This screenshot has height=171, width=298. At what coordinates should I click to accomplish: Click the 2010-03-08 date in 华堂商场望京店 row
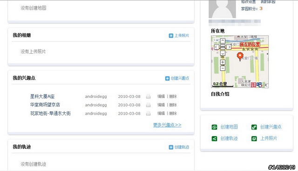(x=129, y=105)
